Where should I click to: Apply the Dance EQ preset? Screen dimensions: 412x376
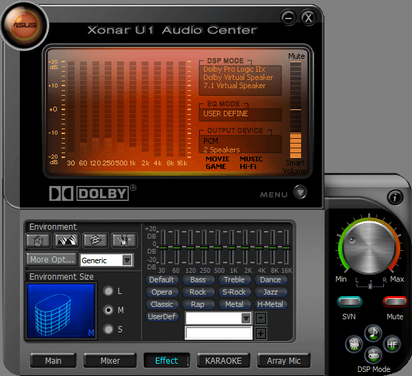coord(270,280)
